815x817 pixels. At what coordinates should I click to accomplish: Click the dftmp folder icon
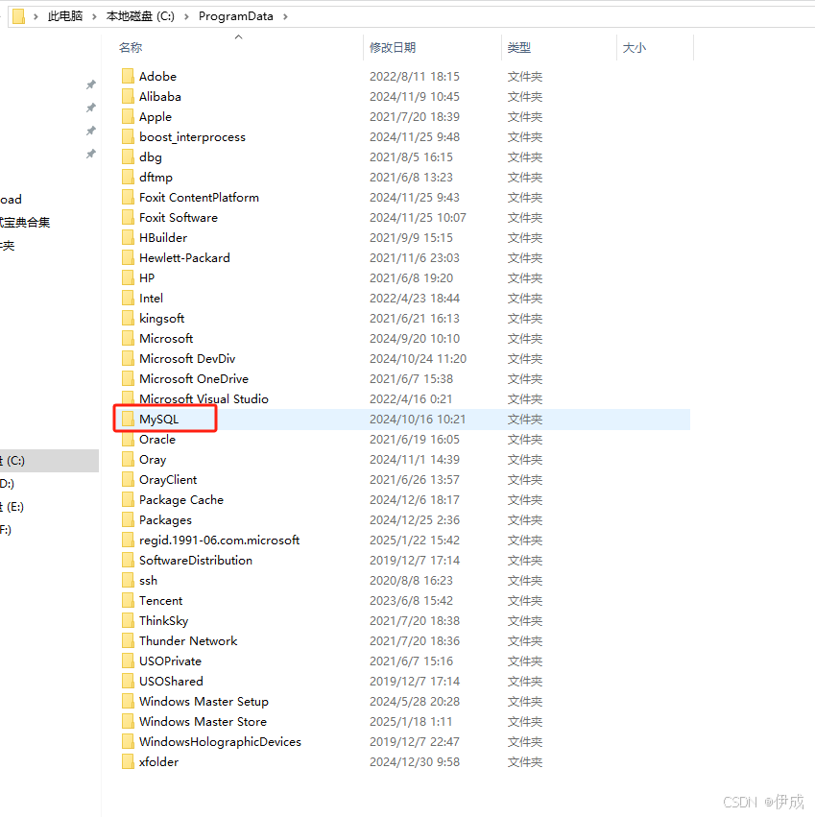[x=128, y=178]
